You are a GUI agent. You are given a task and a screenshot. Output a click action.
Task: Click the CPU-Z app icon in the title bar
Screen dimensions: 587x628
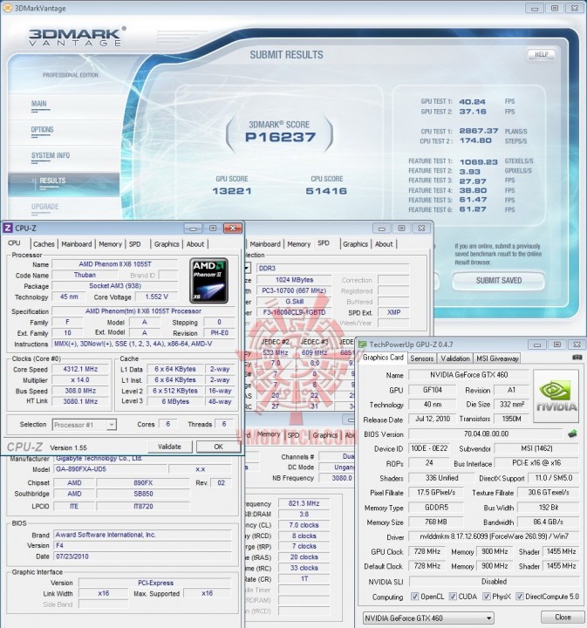click(x=8, y=228)
